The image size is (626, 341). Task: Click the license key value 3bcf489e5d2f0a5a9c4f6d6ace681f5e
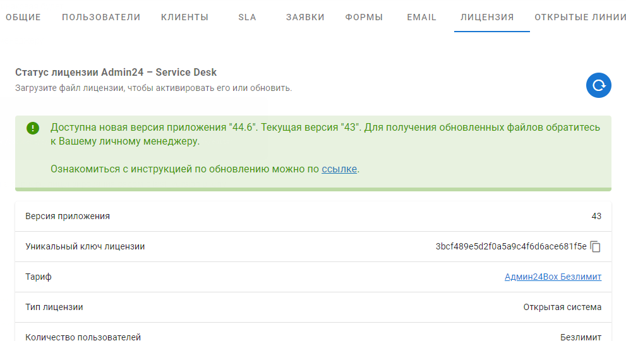coord(511,246)
